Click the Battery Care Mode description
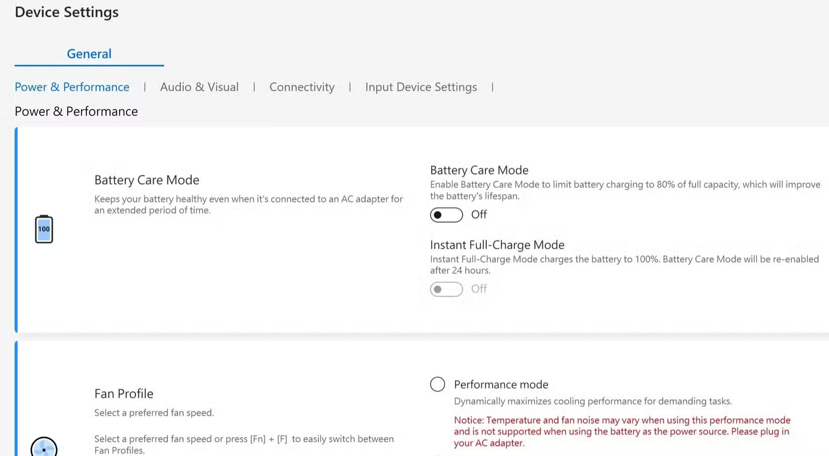Image resolution: width=829 pixels, height=456 pixels. coord(248,204)
